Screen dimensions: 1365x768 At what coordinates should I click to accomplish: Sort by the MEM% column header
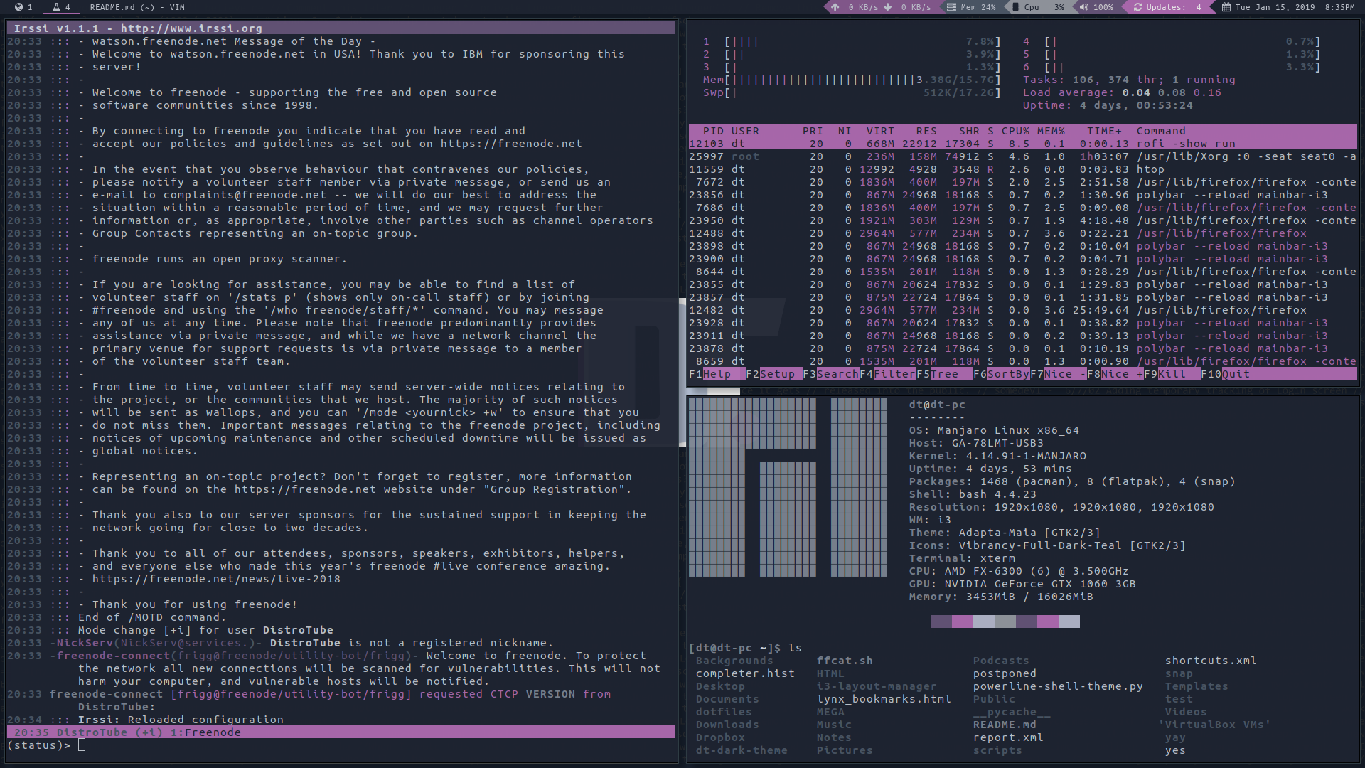pyautogui.click(x=1050, y=131)
